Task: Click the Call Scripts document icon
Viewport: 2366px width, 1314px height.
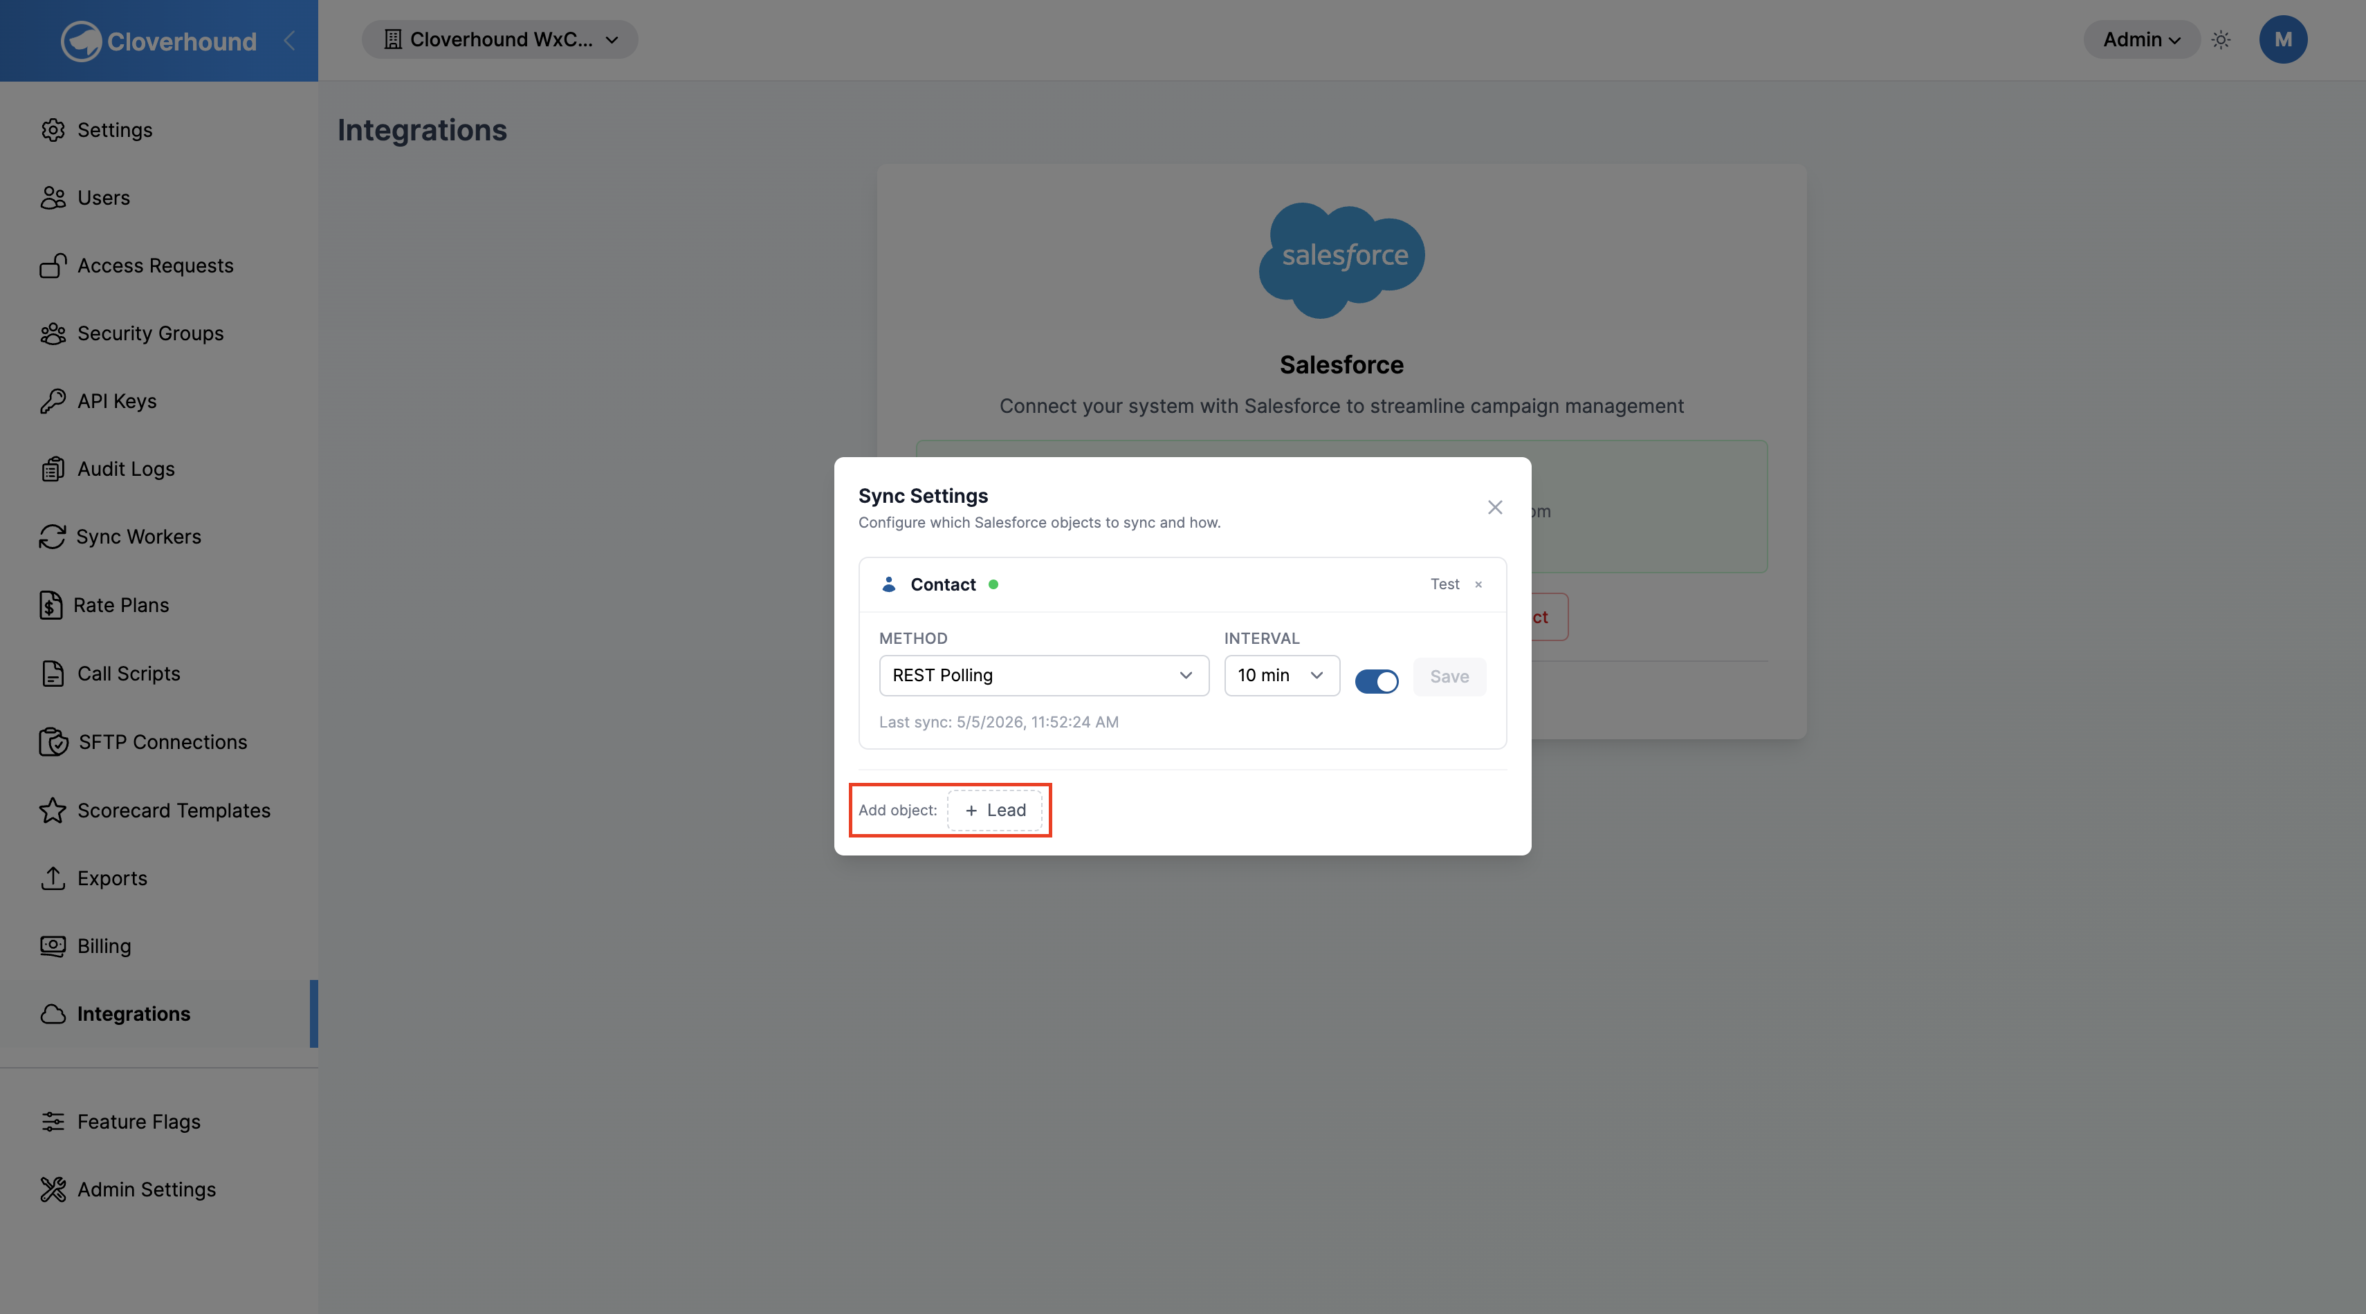Action: tap(53, 673)
